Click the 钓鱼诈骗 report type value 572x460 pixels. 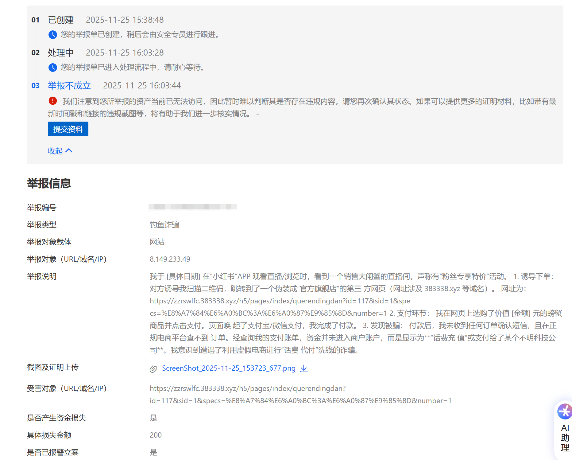164,225
